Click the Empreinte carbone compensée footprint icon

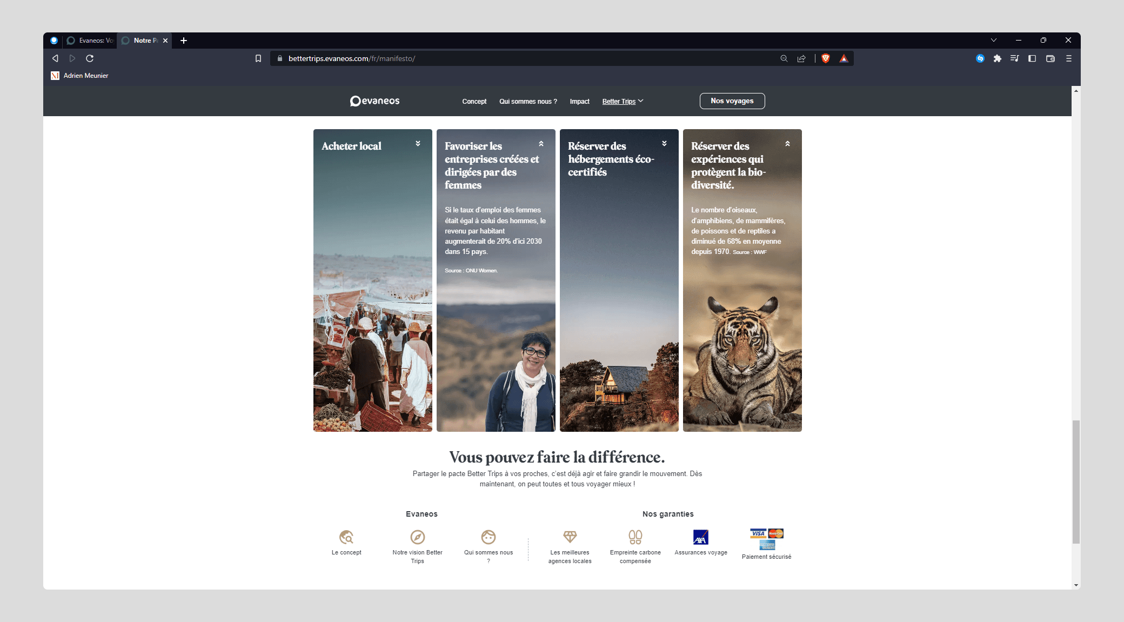click(x=635, y=537)
